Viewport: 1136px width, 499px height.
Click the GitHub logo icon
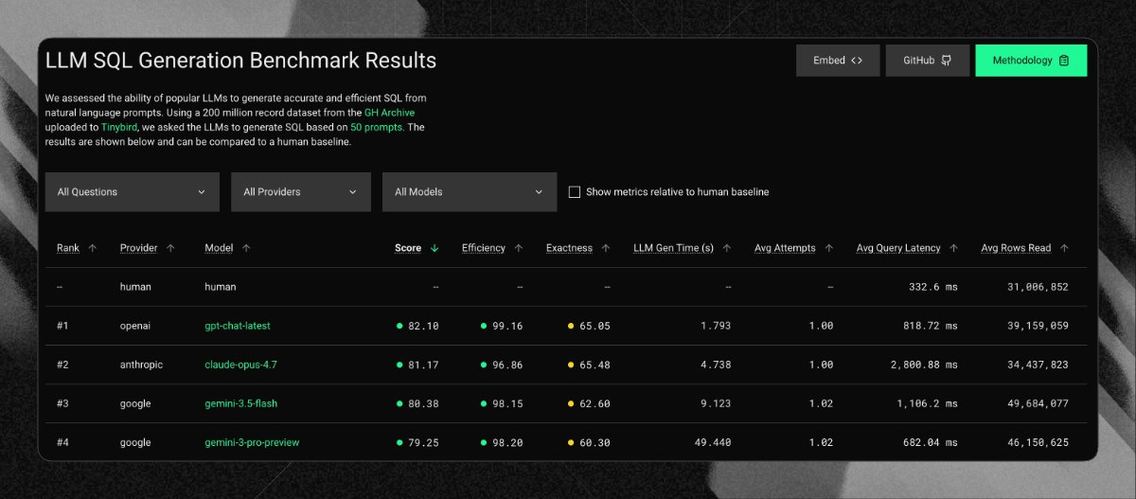947,61
